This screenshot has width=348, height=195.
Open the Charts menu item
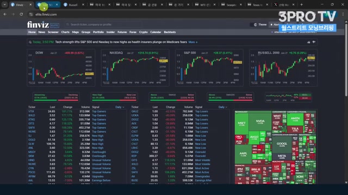[65, 32]
